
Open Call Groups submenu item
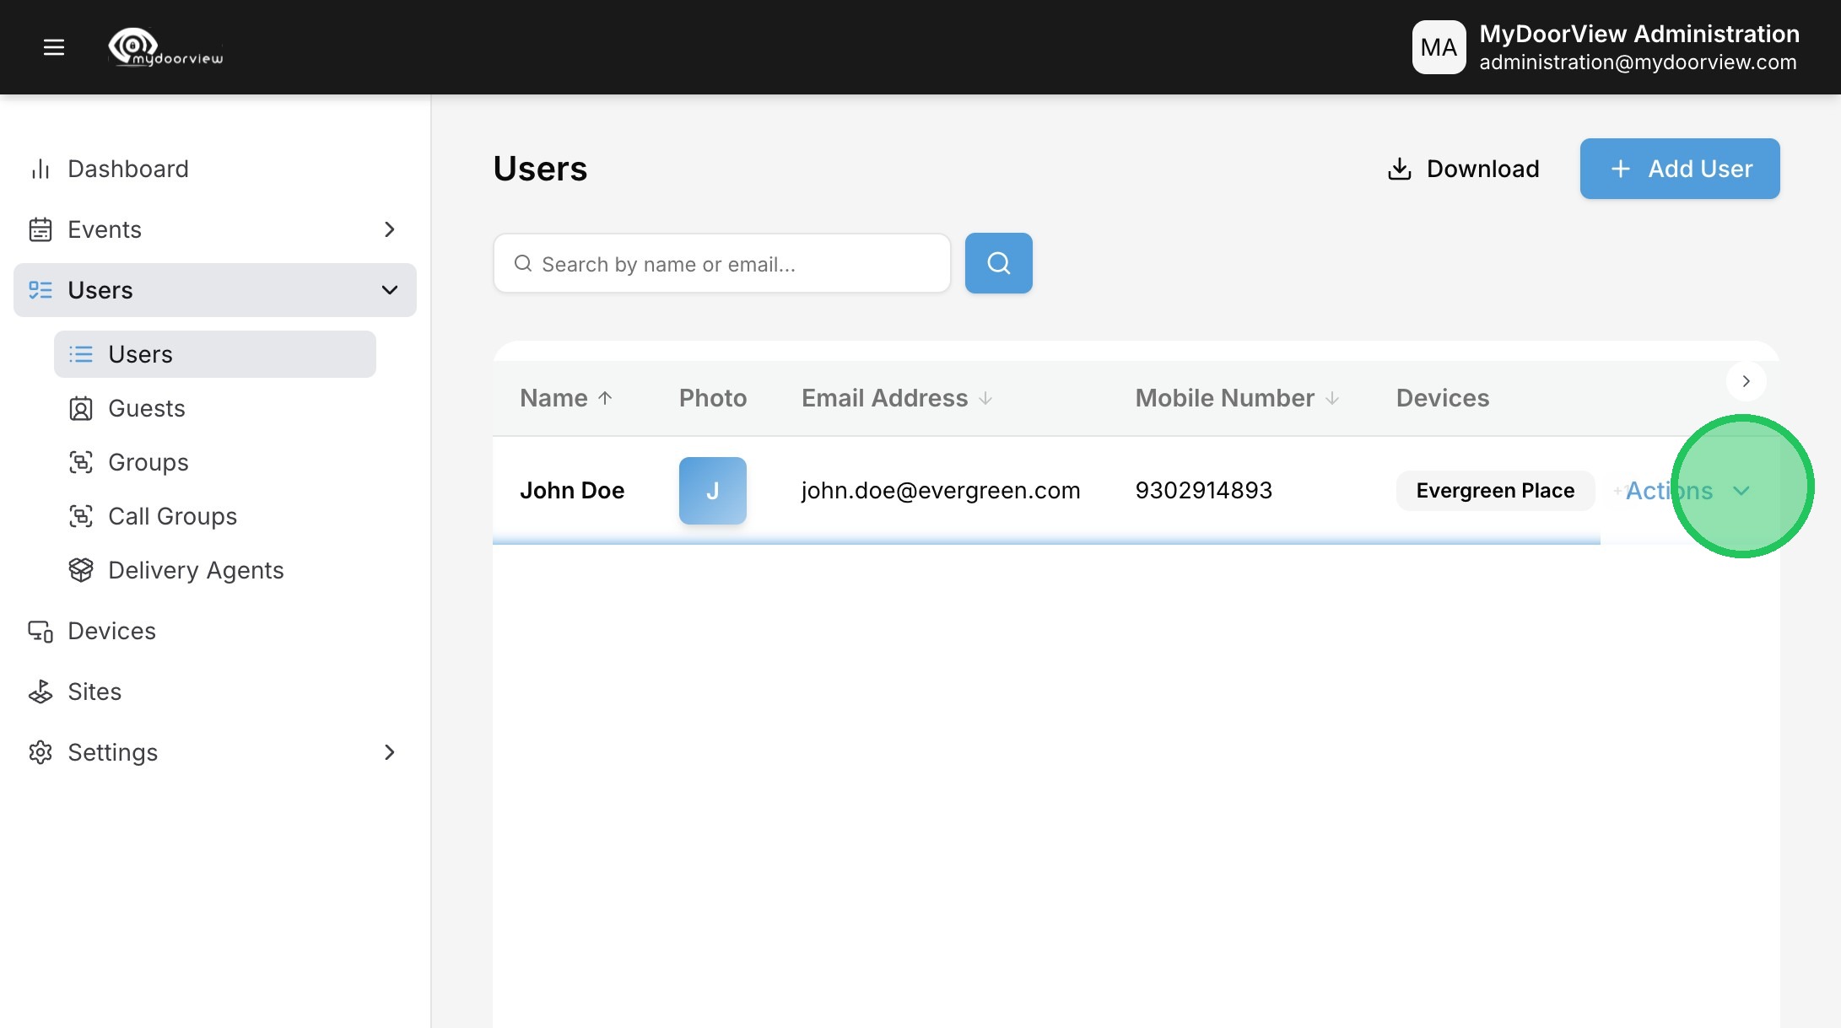click(172, 516)
